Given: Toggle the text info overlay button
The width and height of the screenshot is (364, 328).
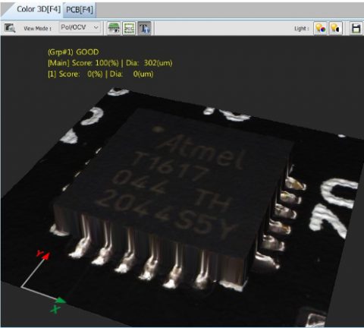Looking at the screenshot, I should [x=144, y=28].
